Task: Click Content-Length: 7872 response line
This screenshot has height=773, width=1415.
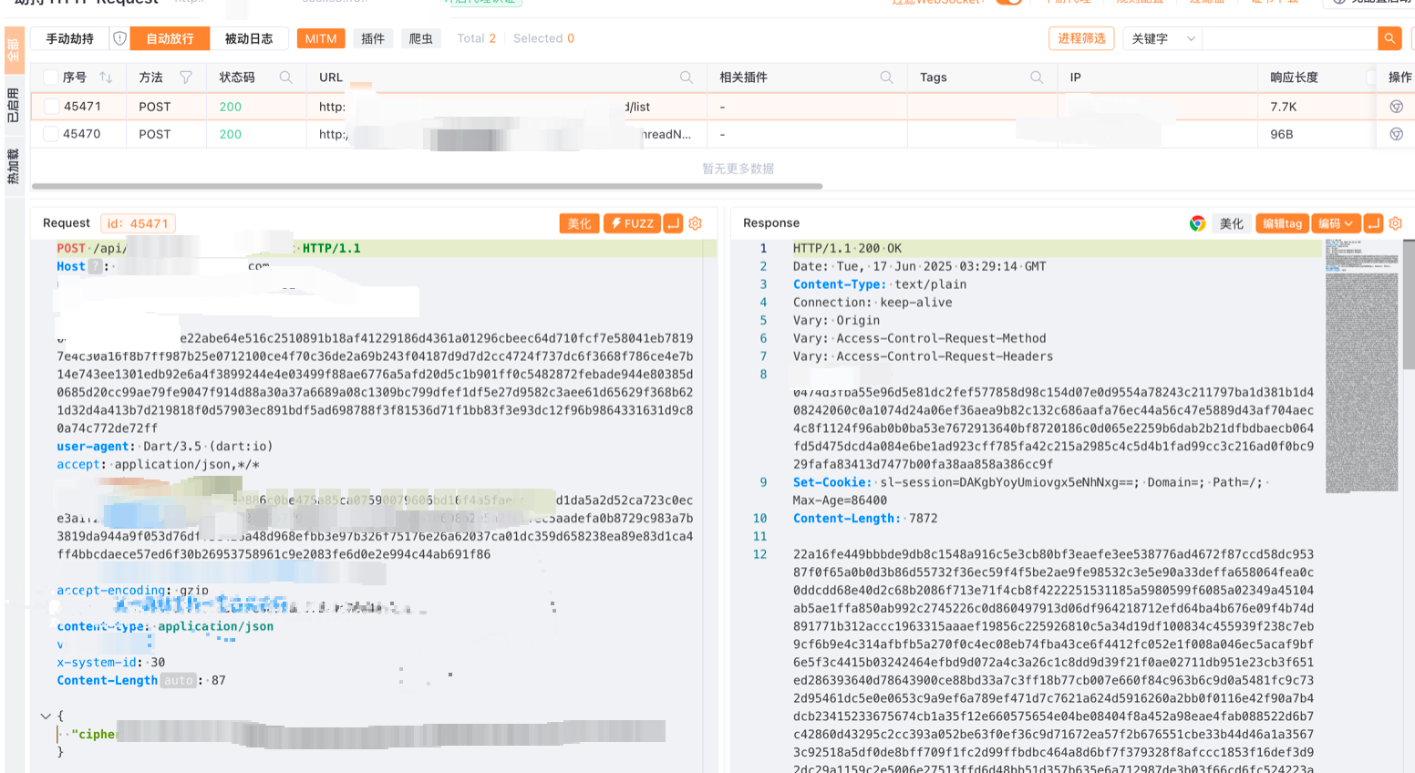Action: pos(865,518)
